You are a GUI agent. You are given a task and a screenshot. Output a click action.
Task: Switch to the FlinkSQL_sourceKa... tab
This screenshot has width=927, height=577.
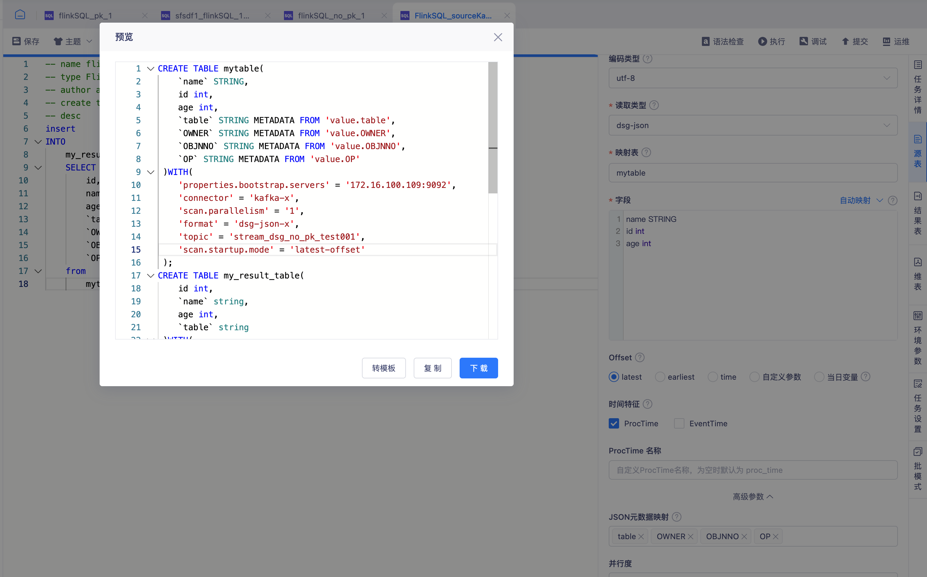pyautogui.click(x=453, y=16)
